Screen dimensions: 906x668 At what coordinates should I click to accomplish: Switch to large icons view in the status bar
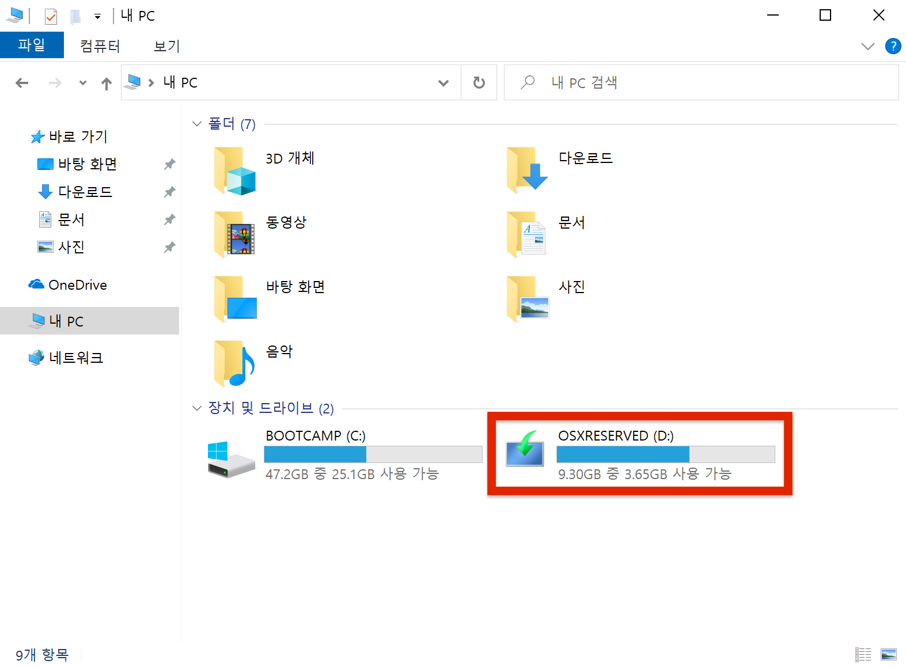click(x=889, y=655)
